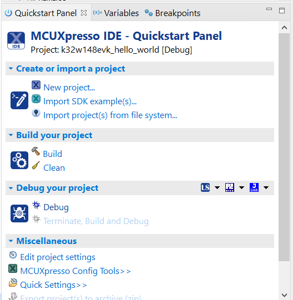Click the New project X icon

(x=36, y=85)
